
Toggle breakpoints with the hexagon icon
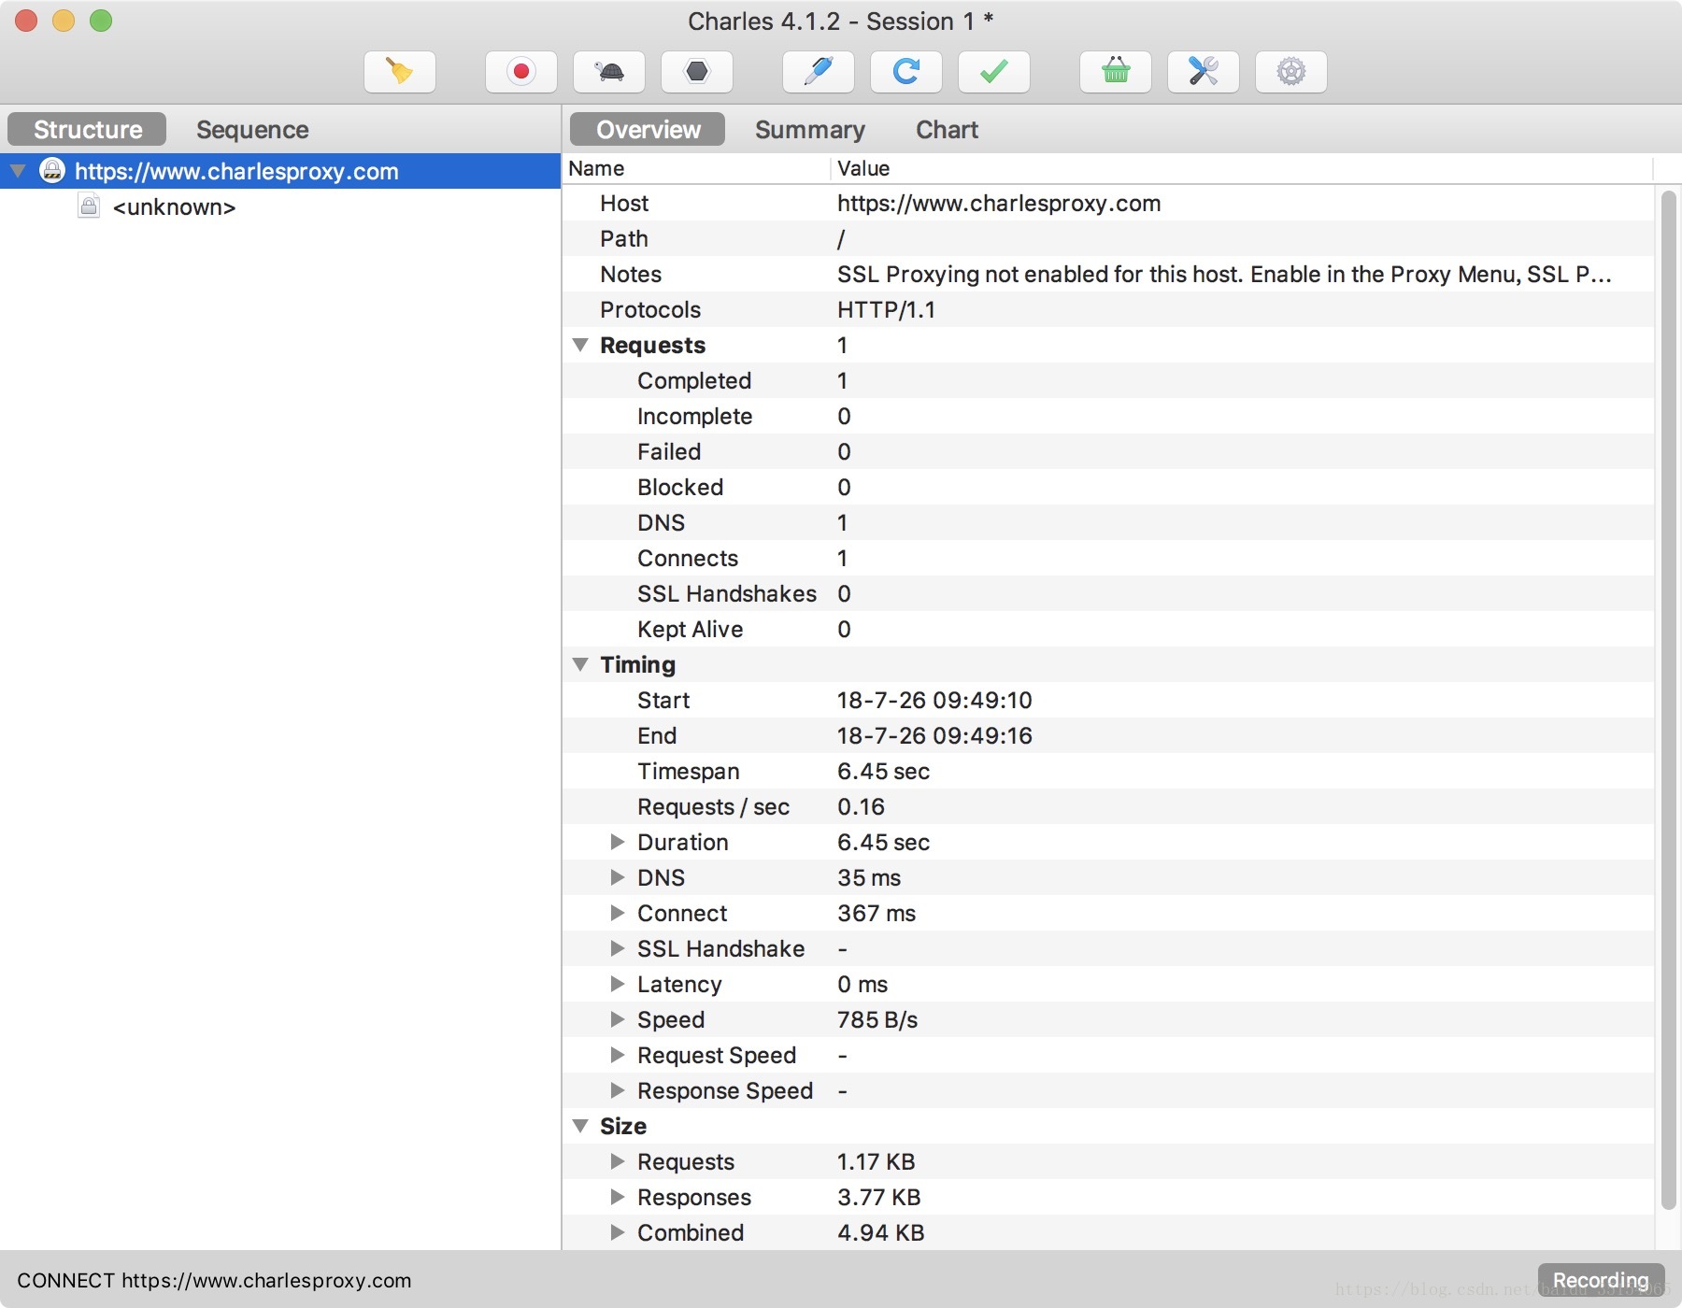click(x=697, y=72)
